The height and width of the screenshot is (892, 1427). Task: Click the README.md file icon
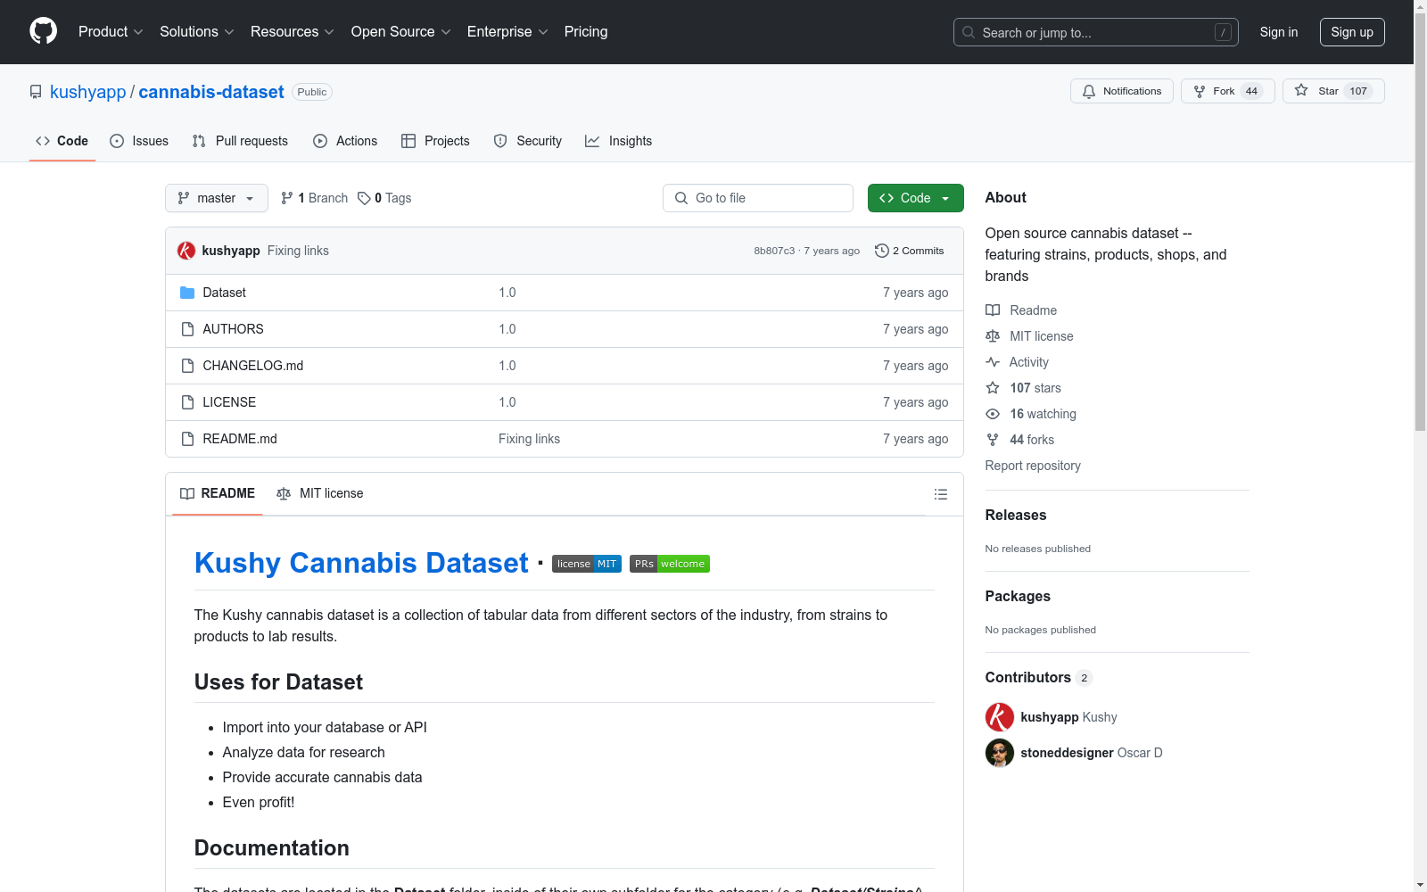coord(187,439)
